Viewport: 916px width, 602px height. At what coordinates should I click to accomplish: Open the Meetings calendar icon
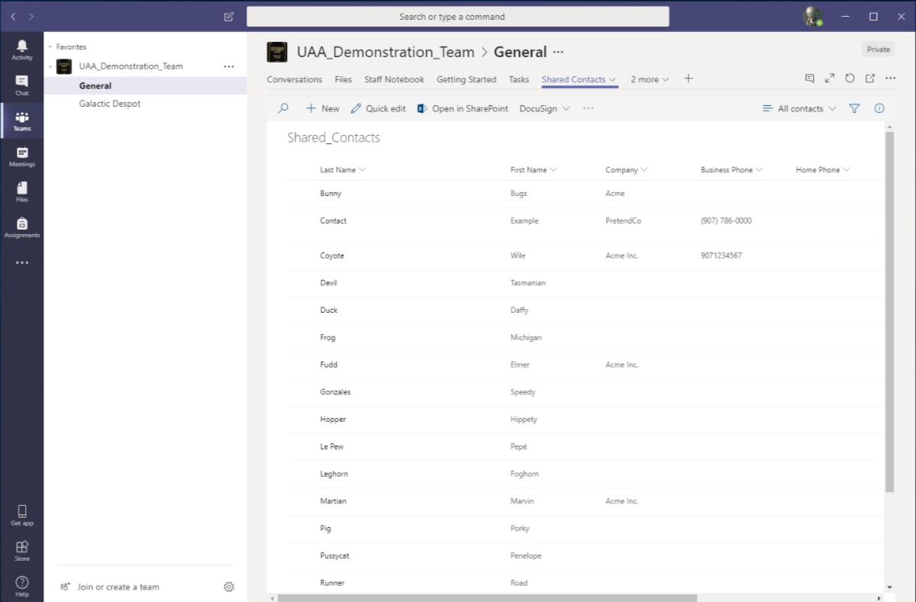pyautogui.click(x=22, y=156)
